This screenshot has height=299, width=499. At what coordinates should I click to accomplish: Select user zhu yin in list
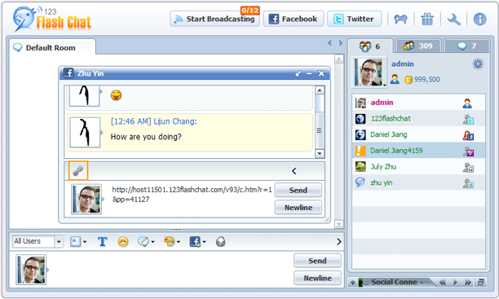coord(418,182)
